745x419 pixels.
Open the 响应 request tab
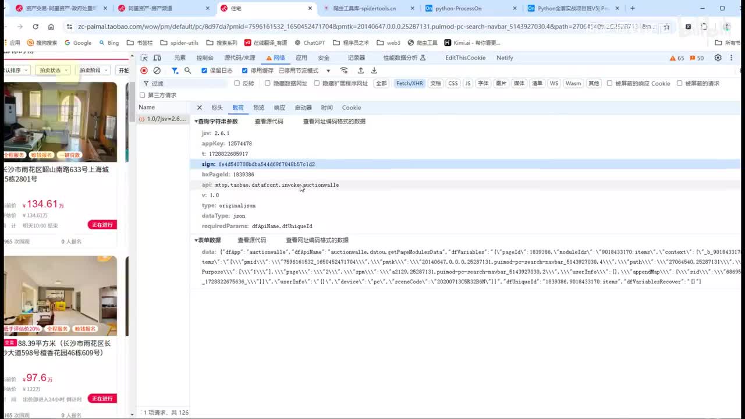point(280,108)
